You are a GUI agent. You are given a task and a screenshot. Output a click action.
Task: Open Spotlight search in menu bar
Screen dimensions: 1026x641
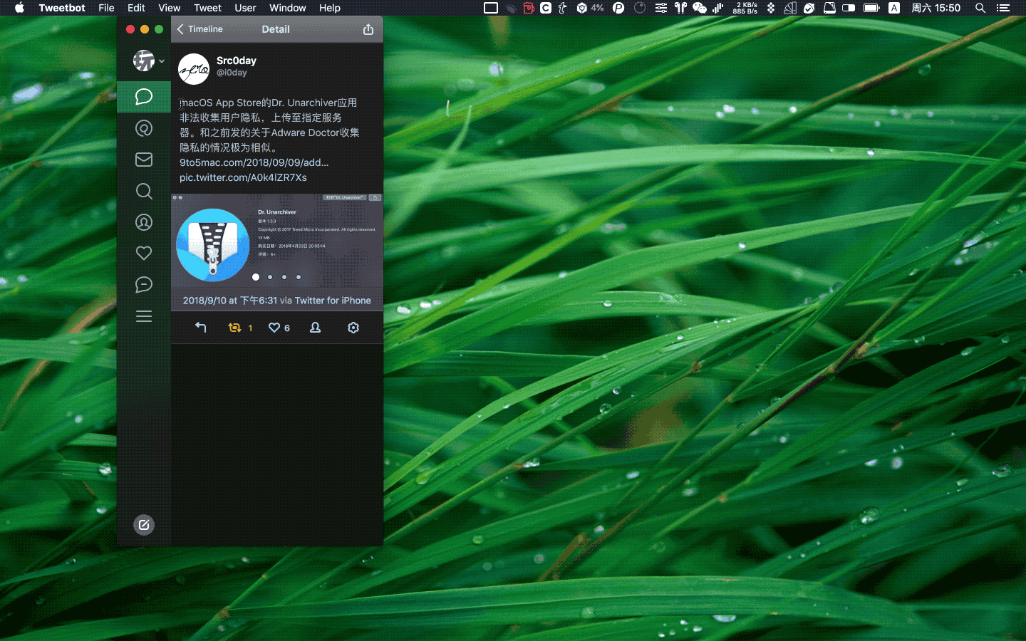980,8
